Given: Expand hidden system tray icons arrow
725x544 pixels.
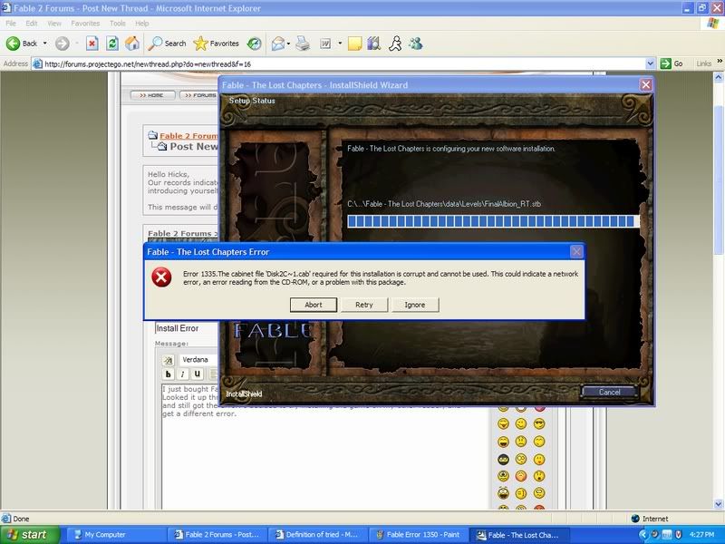Looking at the screenshot, I should (x=643, y=535).
